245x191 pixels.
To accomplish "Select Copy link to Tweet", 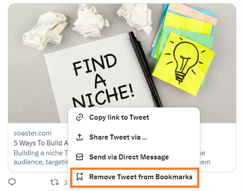I will [134, 117].
